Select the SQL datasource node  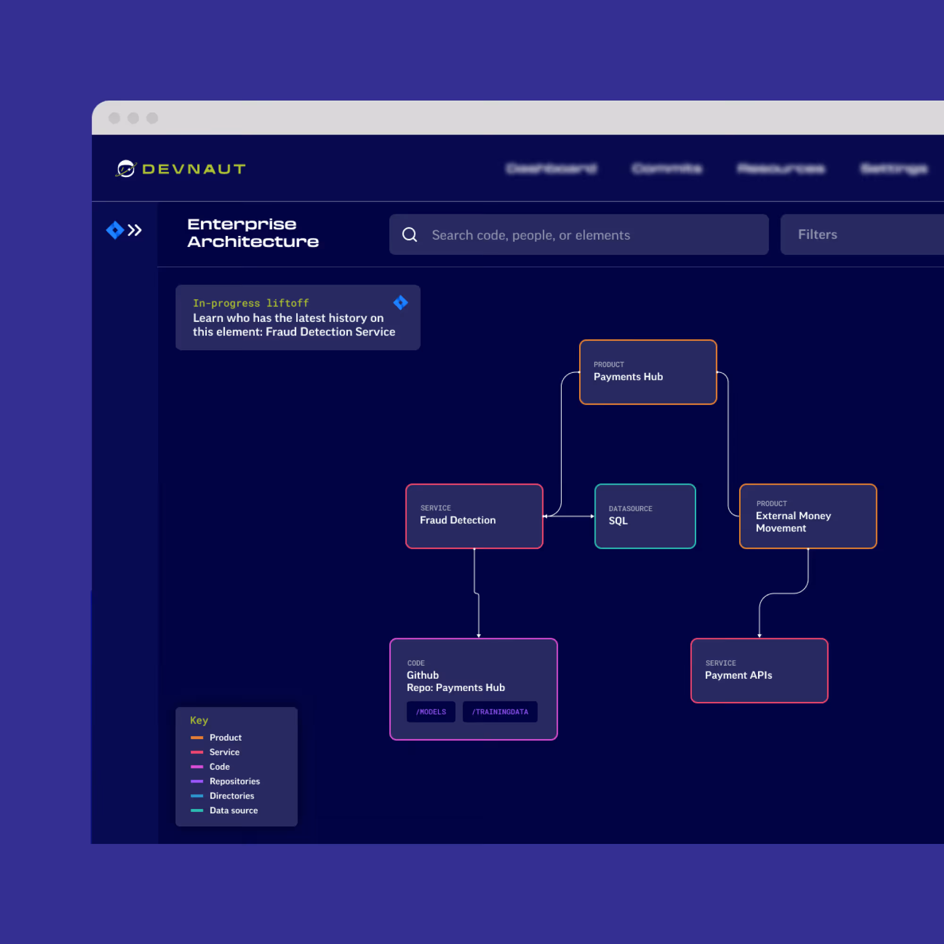pos(645,516)
